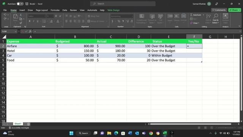Viewport: 243px width, 137px height.
Task: Add a new sheet with the plus button
Action: pos(28,124)
